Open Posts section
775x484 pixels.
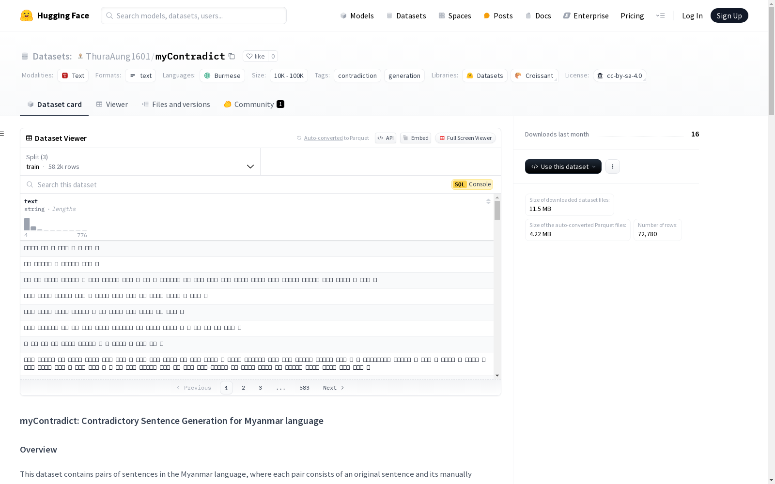(x=498, y=15)
